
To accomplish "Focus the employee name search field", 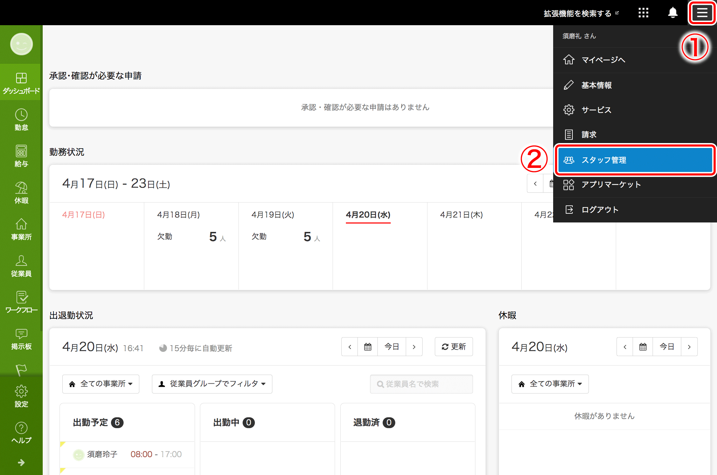I will tap(422, 384).
